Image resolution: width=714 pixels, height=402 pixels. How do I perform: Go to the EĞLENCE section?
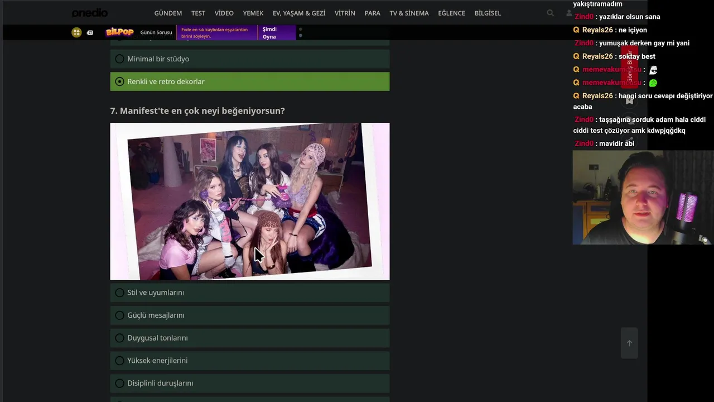[x=451, y=13]
